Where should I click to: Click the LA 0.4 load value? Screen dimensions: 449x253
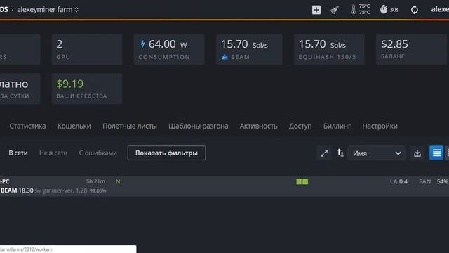click(398, 181)
